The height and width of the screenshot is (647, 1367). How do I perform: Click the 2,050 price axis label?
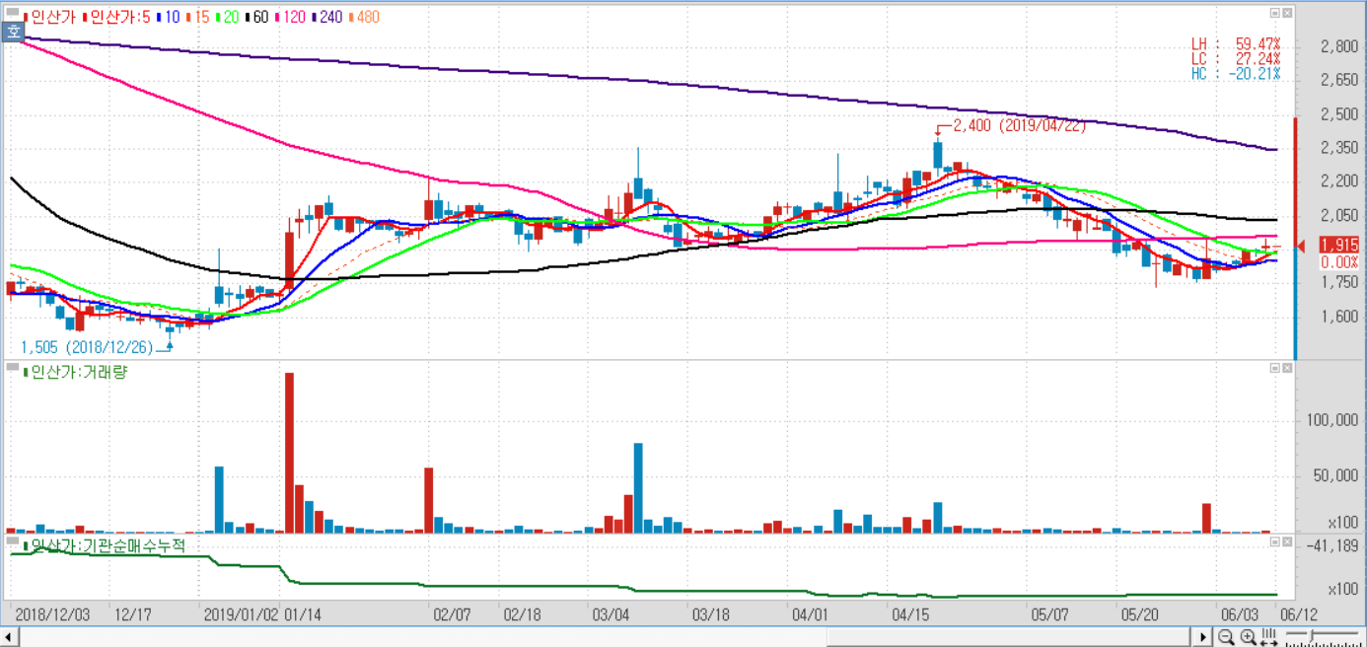1339,215
